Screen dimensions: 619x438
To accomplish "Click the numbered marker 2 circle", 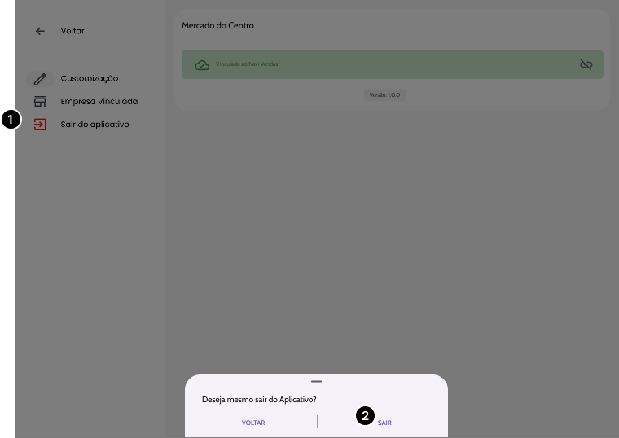I will (365, 415).
